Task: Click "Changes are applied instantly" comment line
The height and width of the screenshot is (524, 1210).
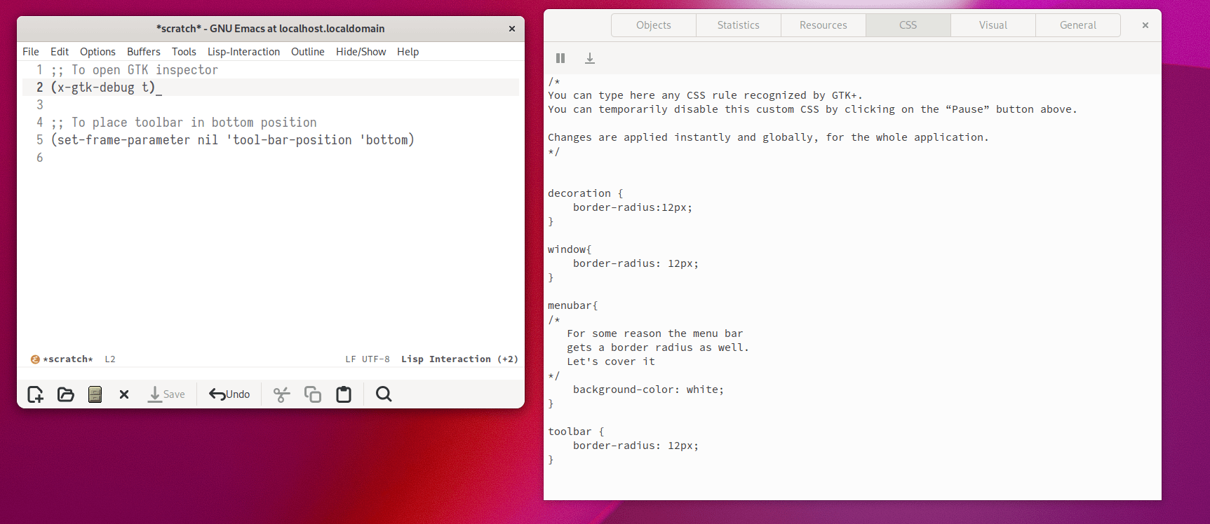Action: click(768, 137)
